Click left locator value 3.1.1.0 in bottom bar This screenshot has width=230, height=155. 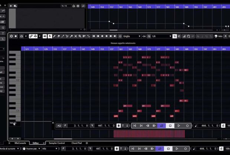[76, 149]
